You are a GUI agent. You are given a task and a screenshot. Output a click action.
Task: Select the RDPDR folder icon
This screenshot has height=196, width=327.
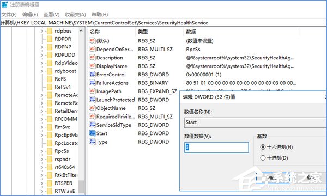[x=50, y=39]
